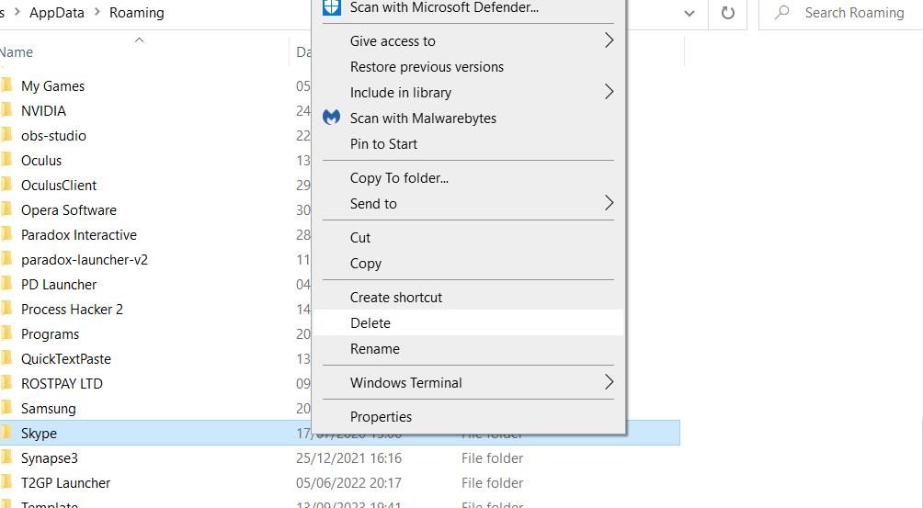Select the Process Hacker 2 folder name
Screen dimensions: 923x508
pos(72,310)
